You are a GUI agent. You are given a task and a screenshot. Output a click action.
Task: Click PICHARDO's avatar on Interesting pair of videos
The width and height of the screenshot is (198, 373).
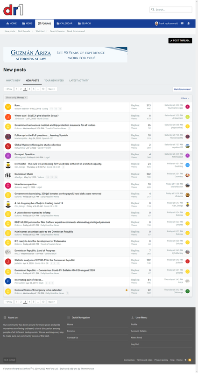[8, 281]
